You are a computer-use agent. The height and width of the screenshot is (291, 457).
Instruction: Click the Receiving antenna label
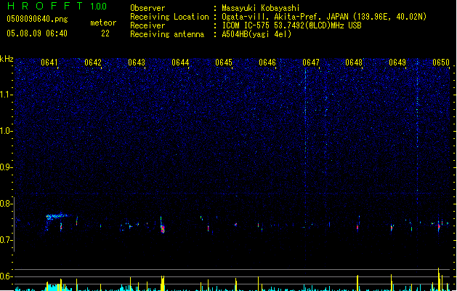coord(167,34)
